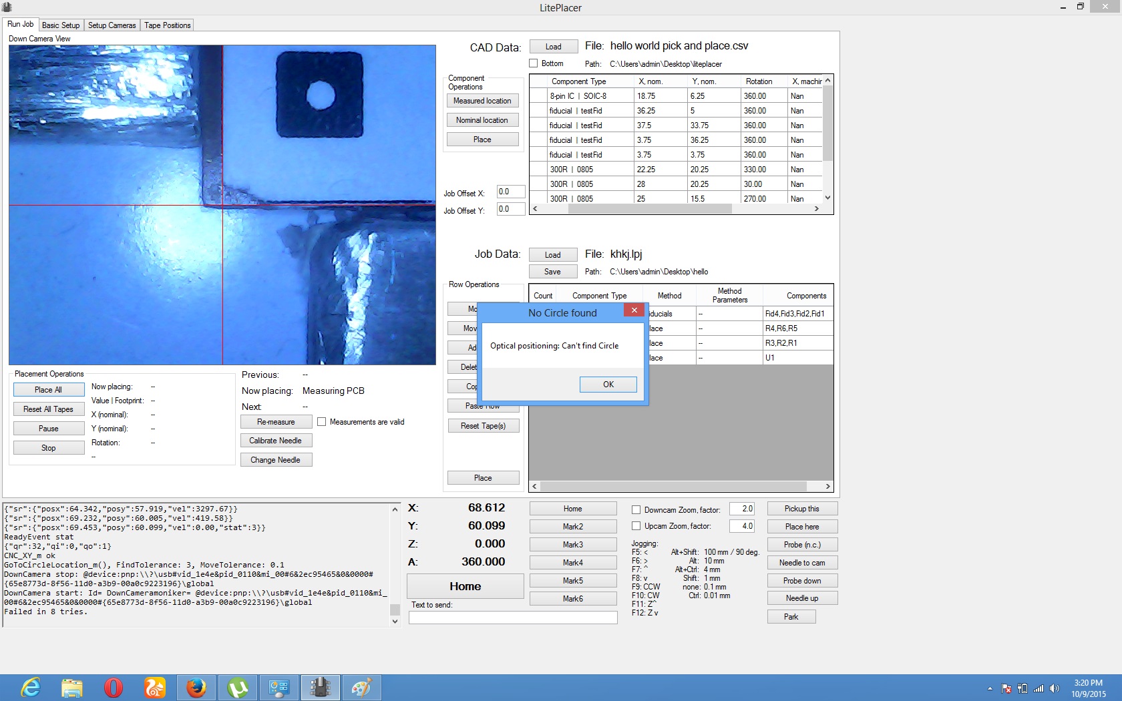1122x701 pixels.
Task: Click the volume icon in the system tray
Action: tap(1055, 688)
